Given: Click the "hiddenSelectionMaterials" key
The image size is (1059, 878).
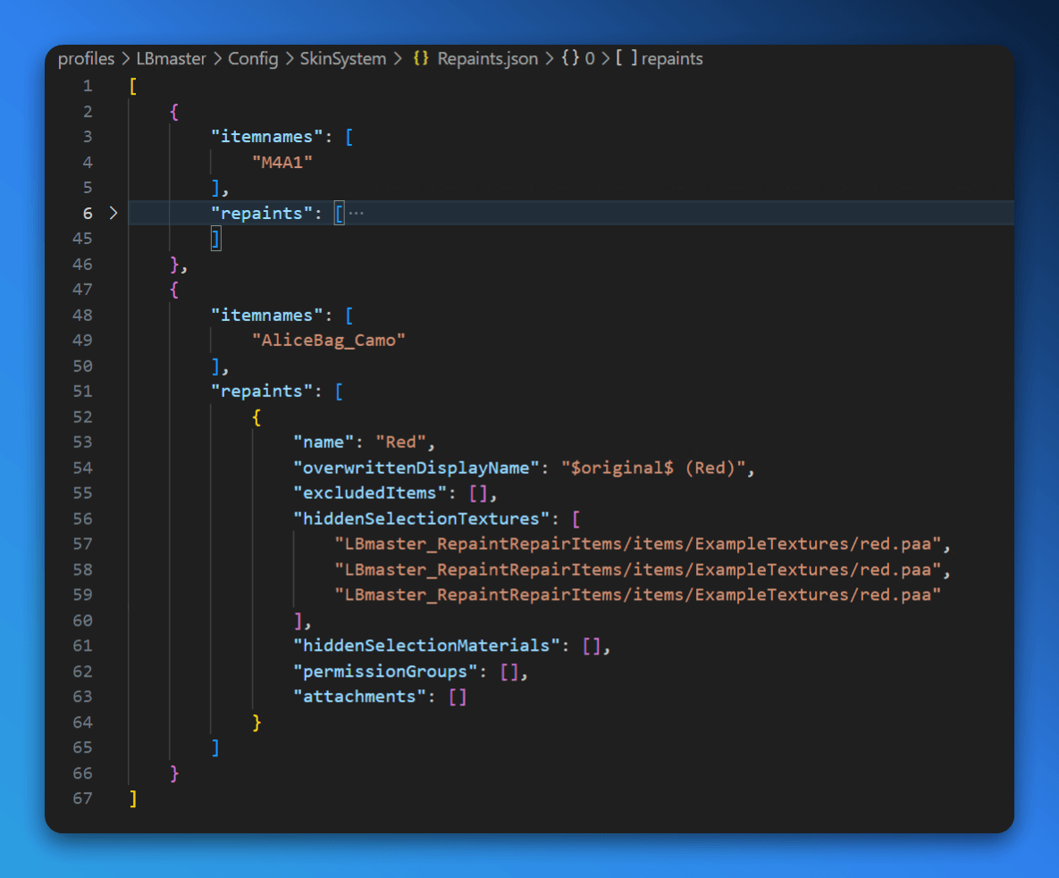Looking at the screenshot, I should tap(427, 646).
